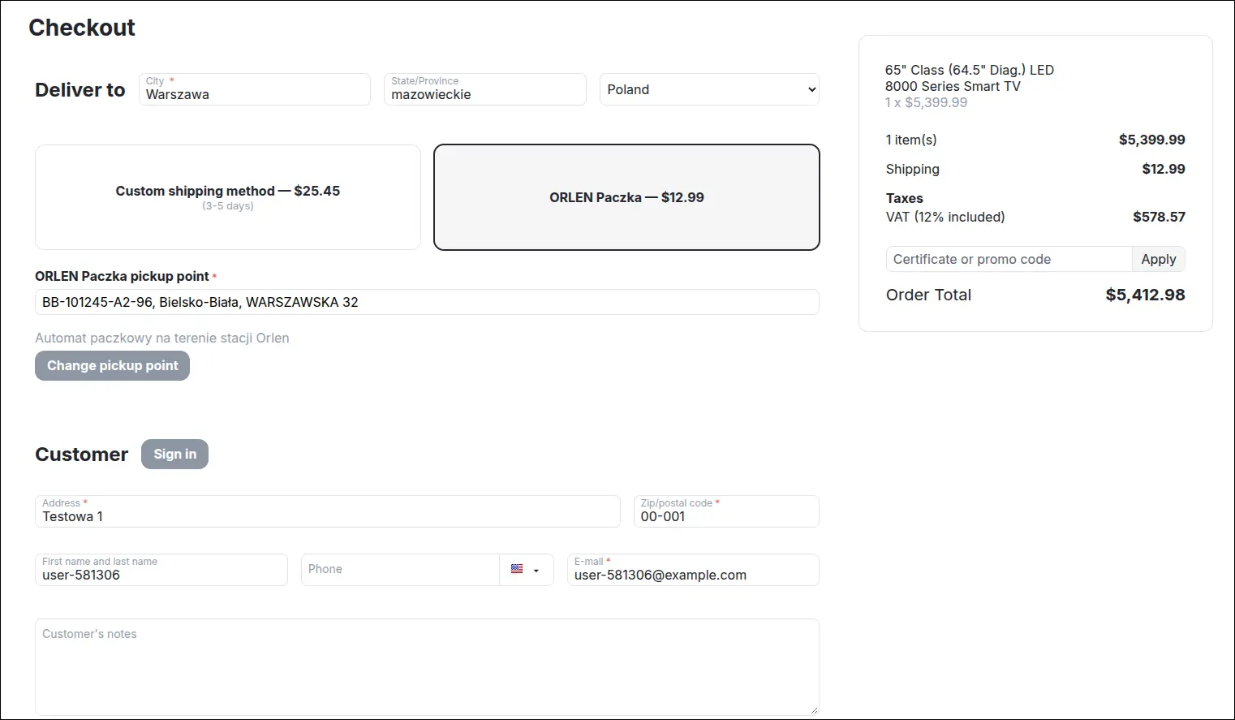Expand the phone country code arrow
Screen dimensions: 1235x720
tap(536, 571)
